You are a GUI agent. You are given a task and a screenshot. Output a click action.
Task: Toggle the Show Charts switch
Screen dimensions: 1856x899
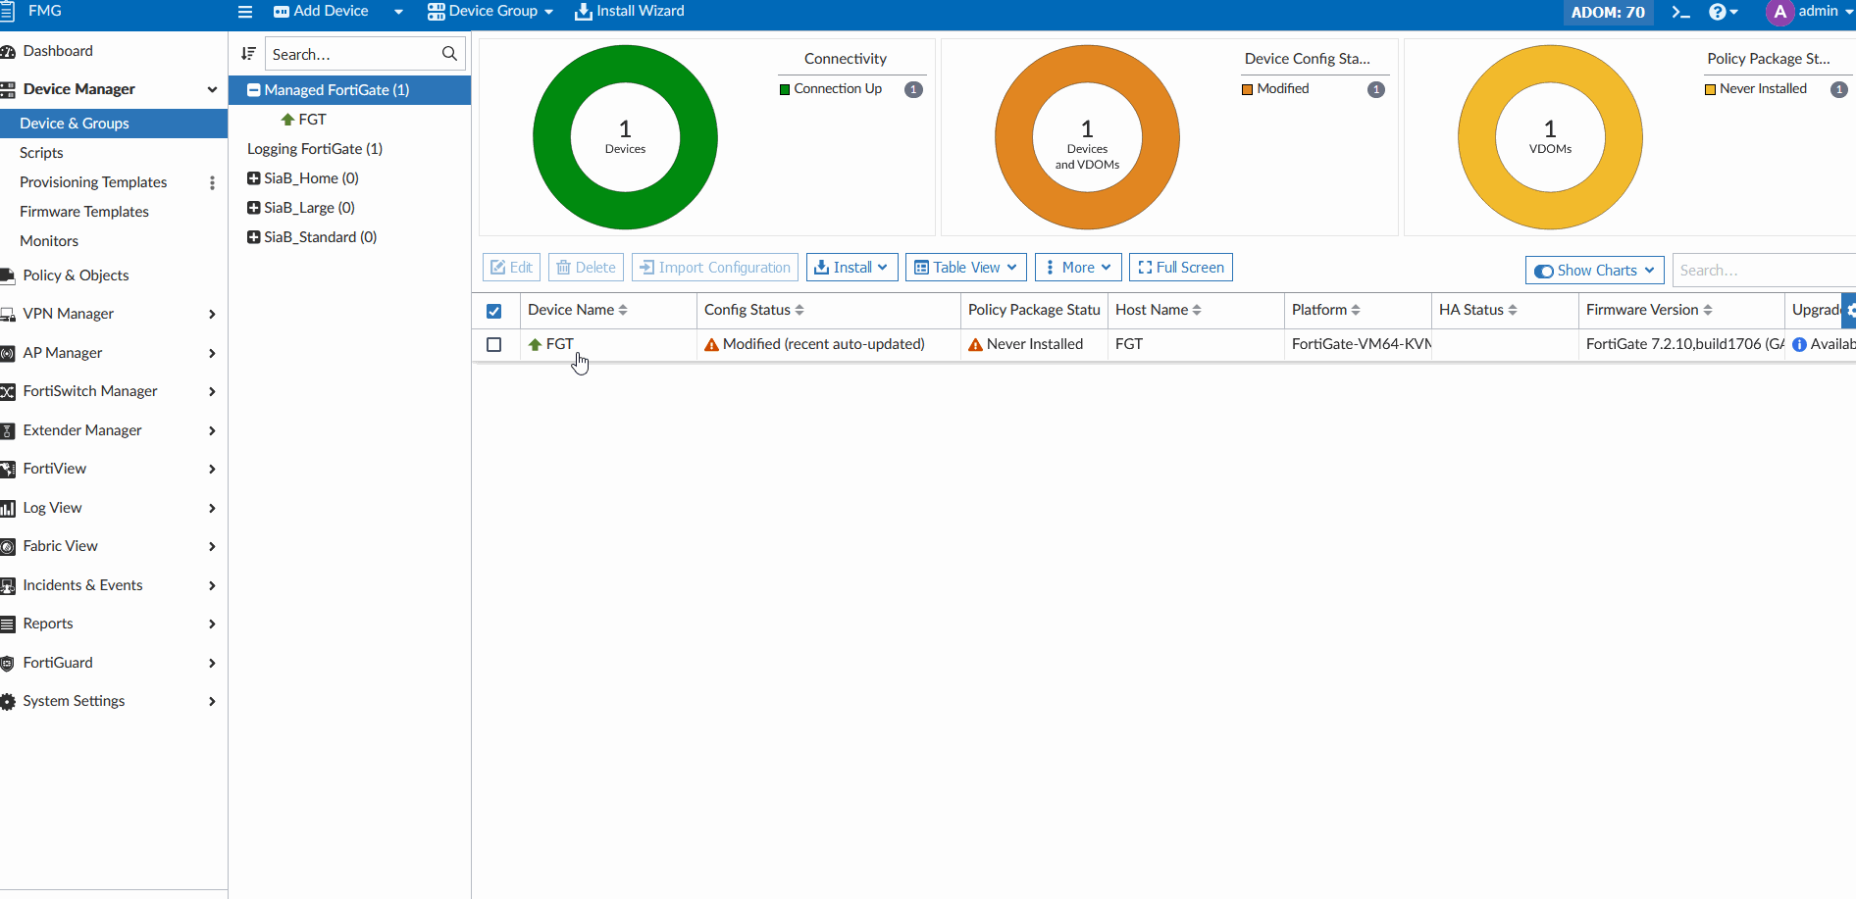point(1544,271)
